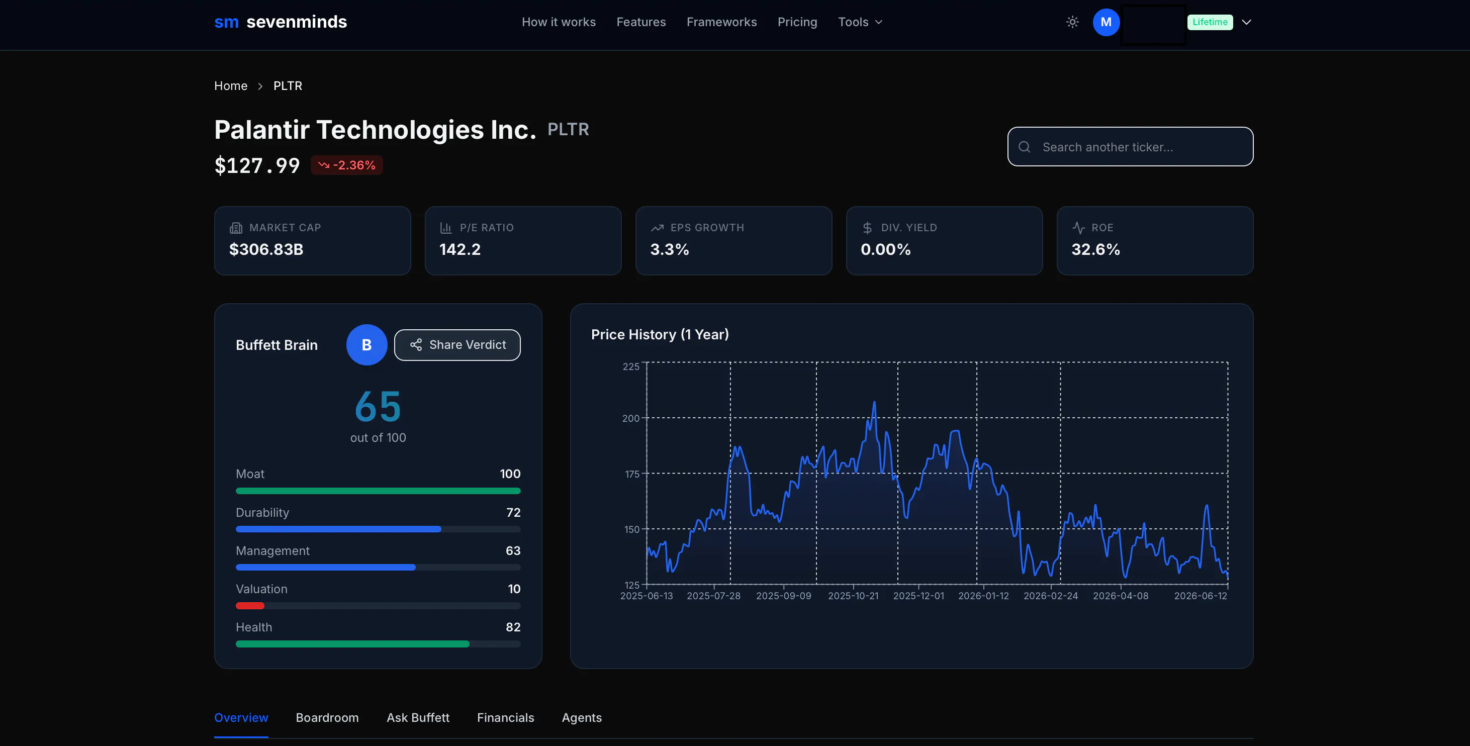Click the Health score progress bar

pyautogui.click(x=378, y=644)
